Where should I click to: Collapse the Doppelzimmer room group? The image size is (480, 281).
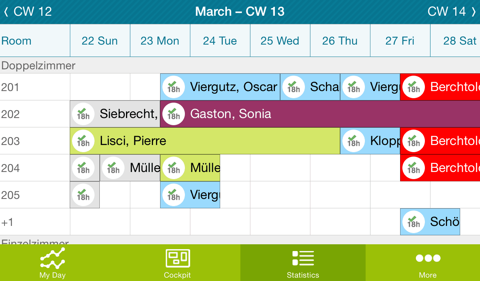[x=38, y=66]
